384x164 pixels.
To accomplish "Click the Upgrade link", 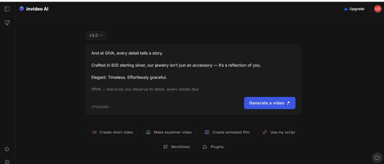I will pyautogui.click(x=357, y=9).
